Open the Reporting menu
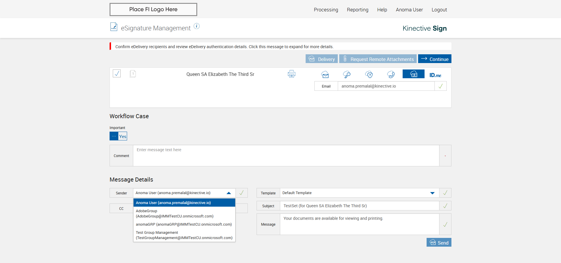Viewport: 561px width, 263px height. coord(357,10)
